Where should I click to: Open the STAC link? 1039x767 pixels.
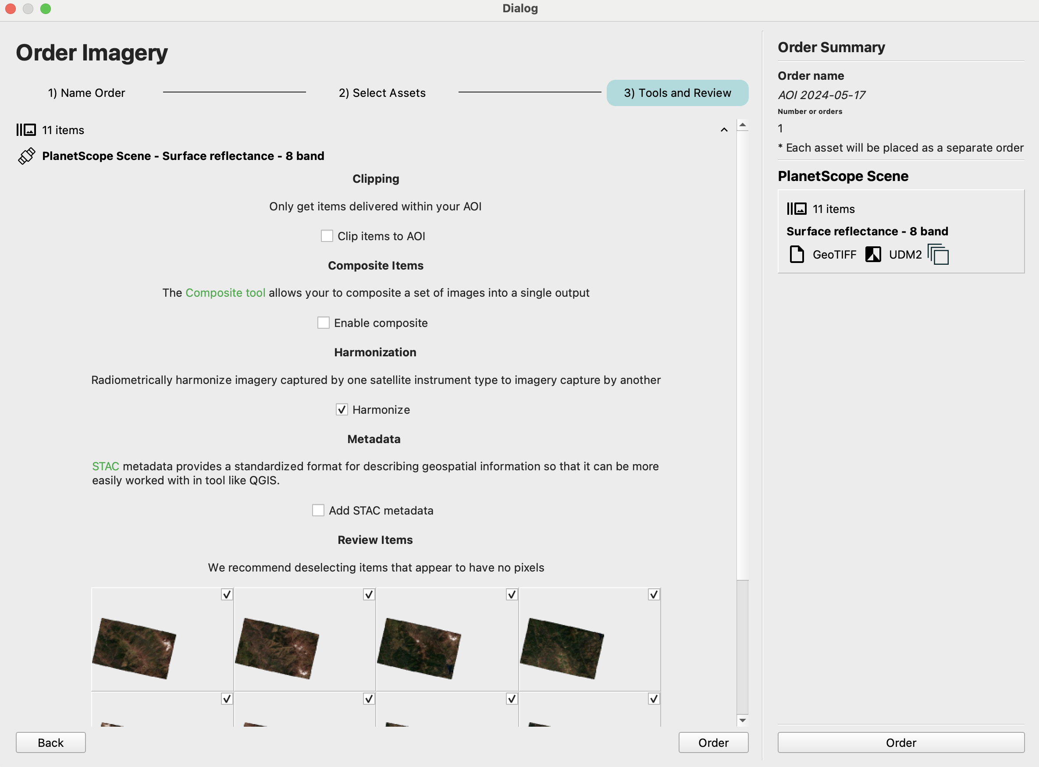point(105,466)
